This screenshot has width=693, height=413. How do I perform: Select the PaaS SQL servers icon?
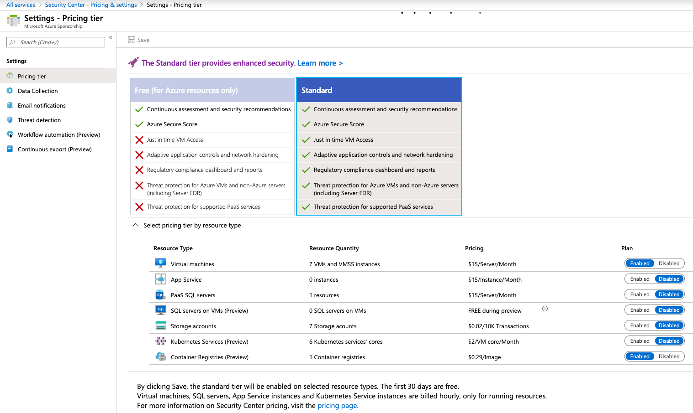coord(160,294)
